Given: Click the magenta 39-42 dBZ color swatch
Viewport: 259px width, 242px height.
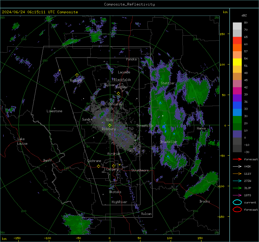Looking at the screenshot, I should tap(237, 91).
